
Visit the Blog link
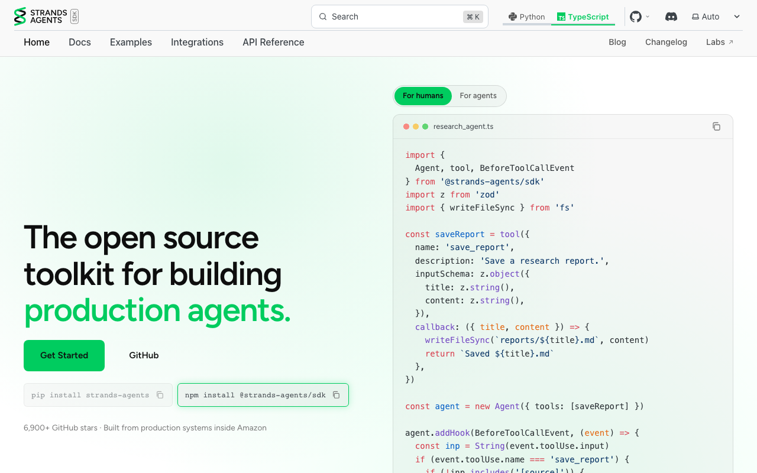point(617,42)
